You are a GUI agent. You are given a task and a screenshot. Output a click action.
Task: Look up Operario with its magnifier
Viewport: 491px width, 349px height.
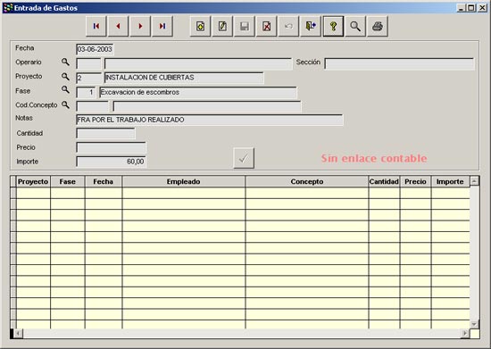65,62
